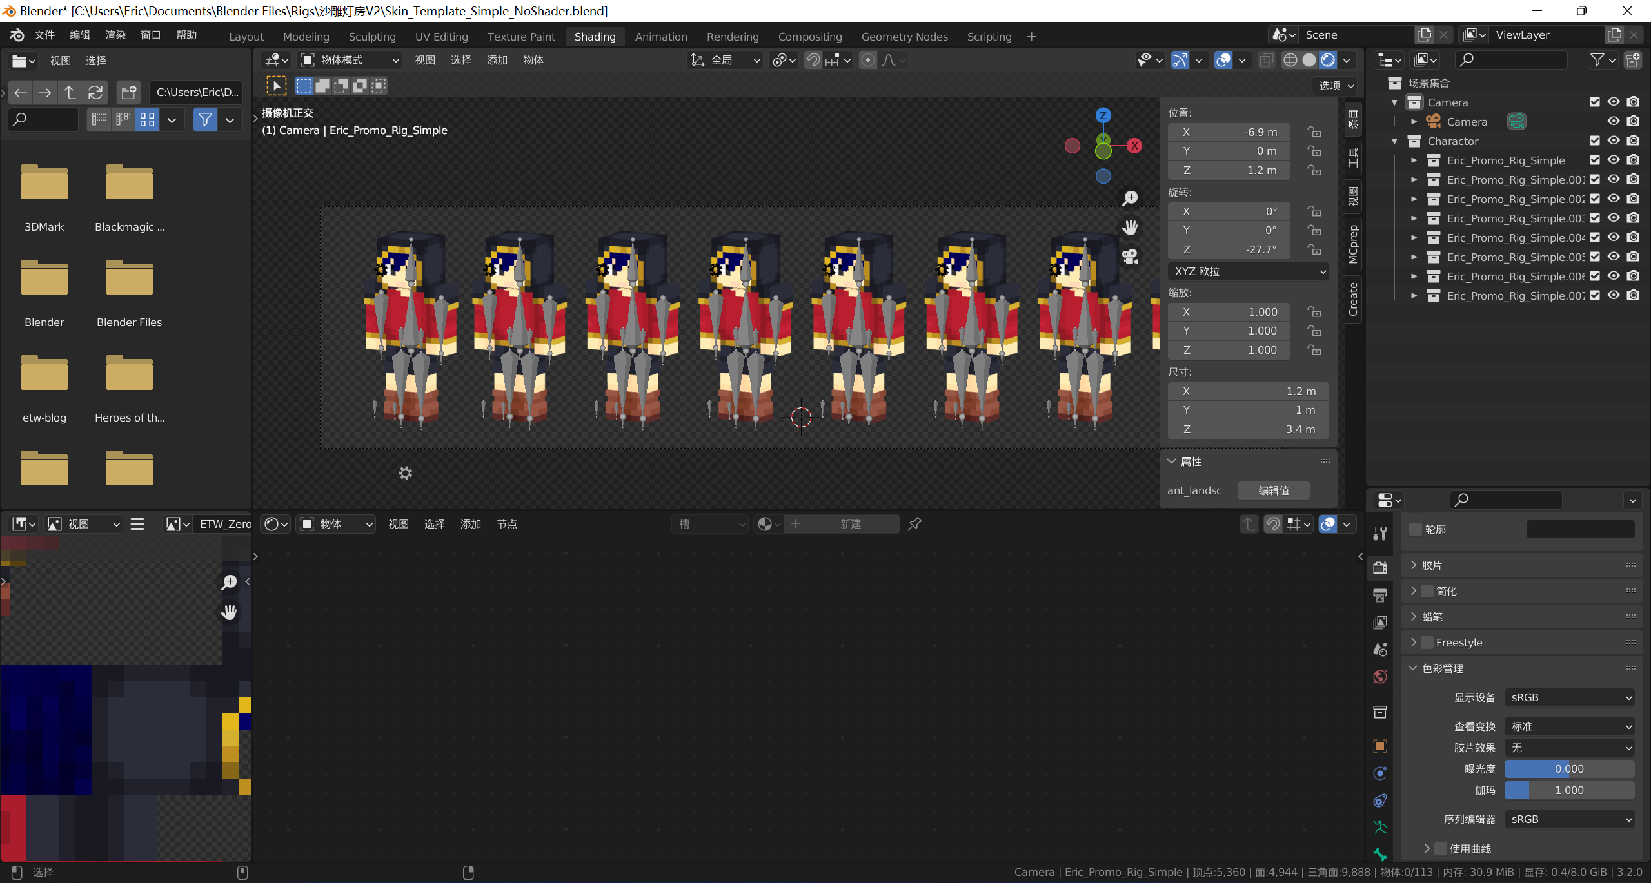Click the file browser search field
Screen dimensions: 1651x883
tap(43, 119)
